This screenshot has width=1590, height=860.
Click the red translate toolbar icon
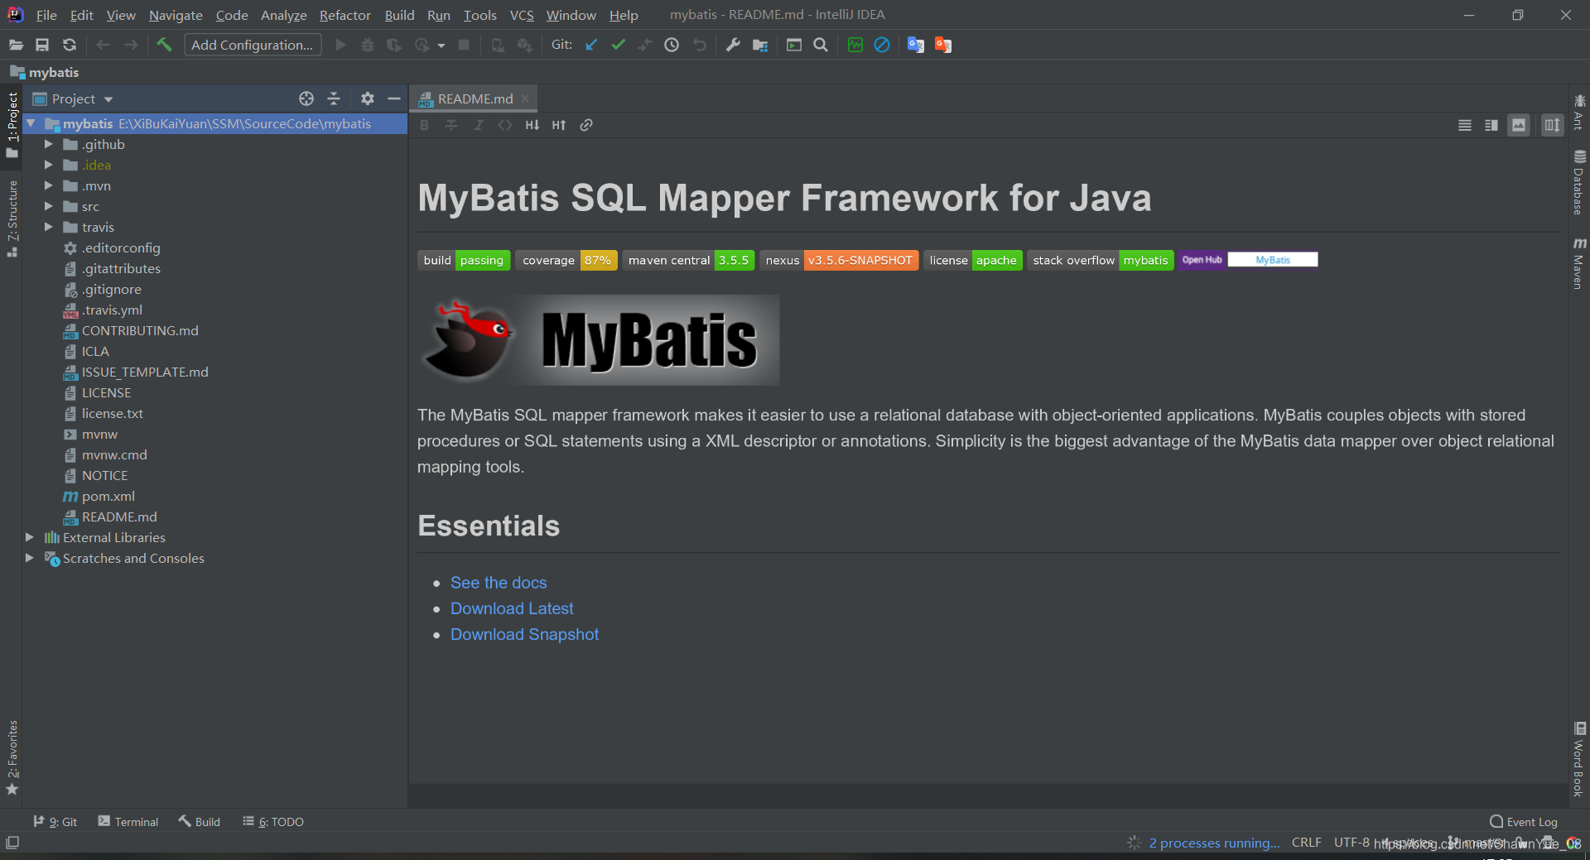943,45
